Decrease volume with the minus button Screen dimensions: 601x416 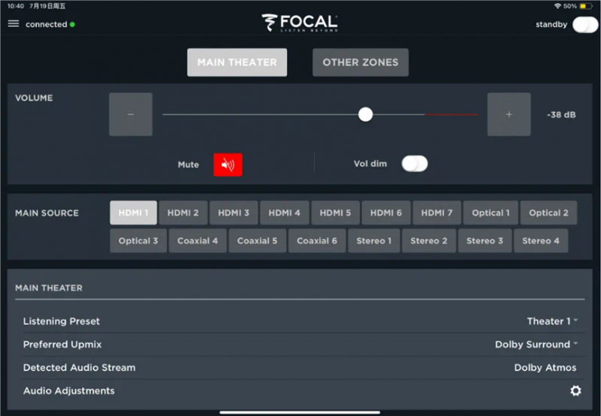click(x=131, y=114)
